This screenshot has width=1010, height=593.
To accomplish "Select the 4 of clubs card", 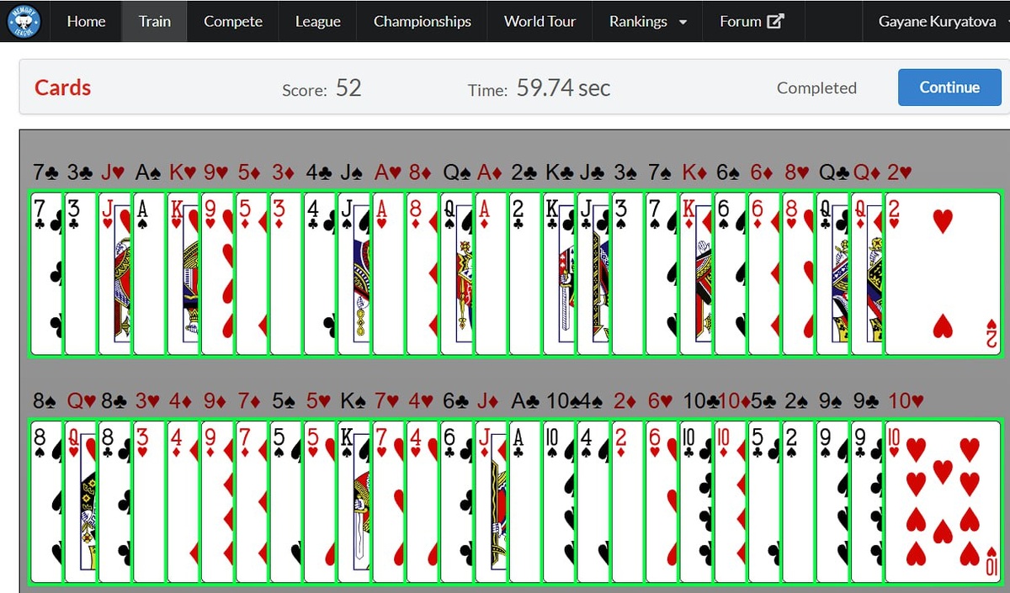I will pyautogui.click(x=320, y=273).
